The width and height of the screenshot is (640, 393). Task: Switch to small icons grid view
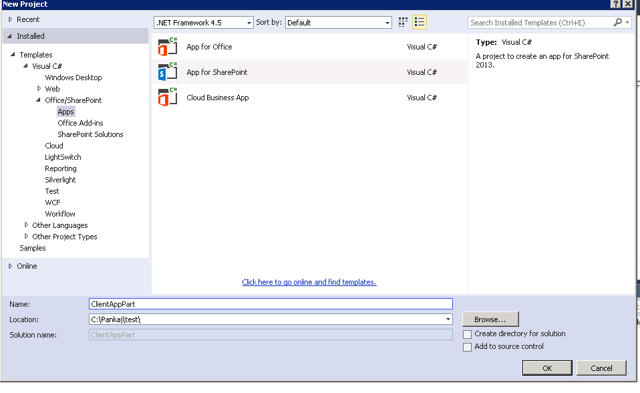click(403, 22)
